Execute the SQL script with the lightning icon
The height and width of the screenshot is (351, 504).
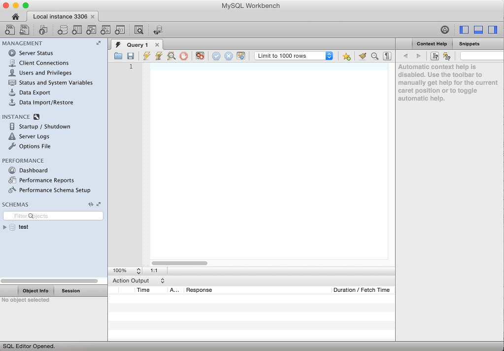point(146,56)
